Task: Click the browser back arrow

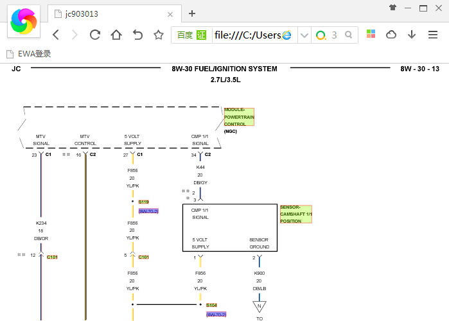Action: (56, 35)
